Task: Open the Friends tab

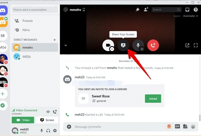Action: (35, 21)
